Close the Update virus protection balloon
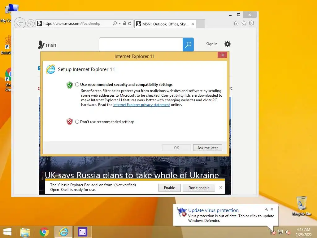Viewport: 317px width, 238px height. point(272,209)
